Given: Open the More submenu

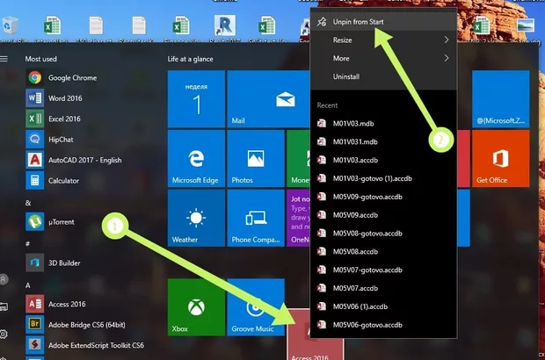Looking at the screenshot, I should [x=383, y=58].
